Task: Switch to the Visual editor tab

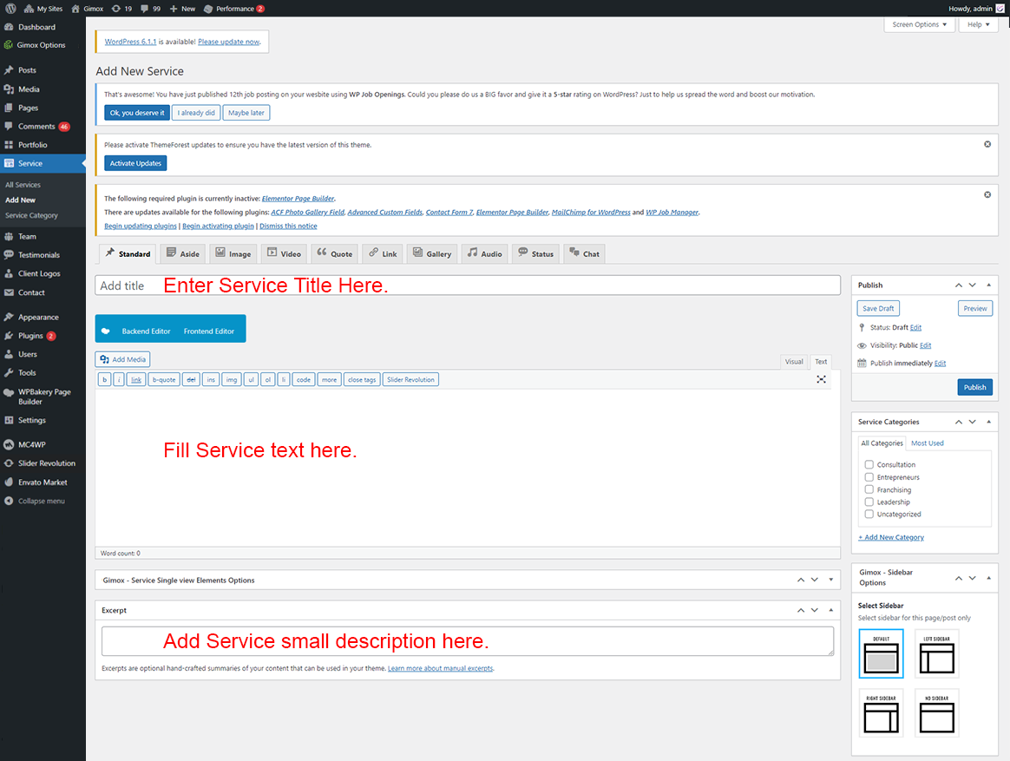Action: [793, 362]
